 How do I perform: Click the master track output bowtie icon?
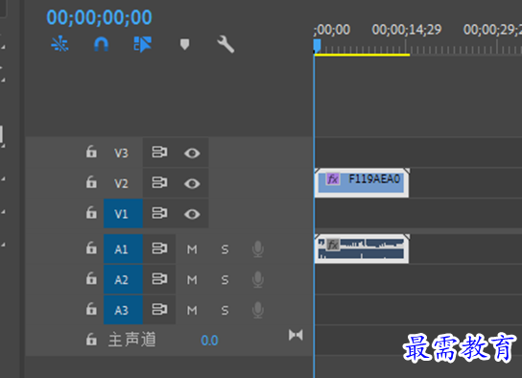[x=296, y=335]
